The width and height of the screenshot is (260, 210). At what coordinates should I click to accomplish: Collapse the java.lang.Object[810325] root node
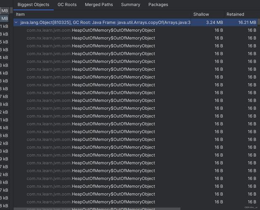(16, 22)
